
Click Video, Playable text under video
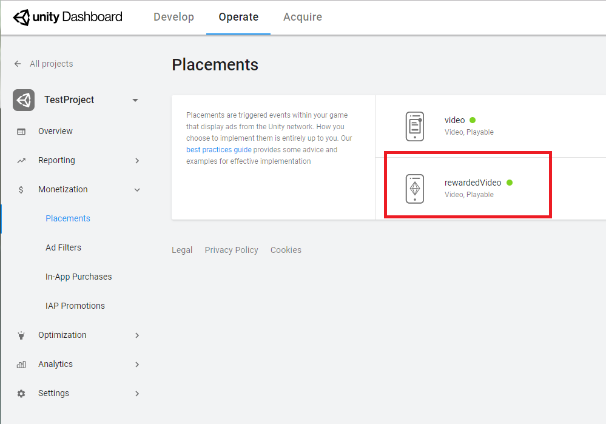pos(469,132)
